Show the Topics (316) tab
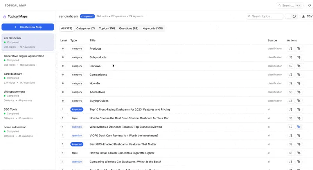 (107, 29)
